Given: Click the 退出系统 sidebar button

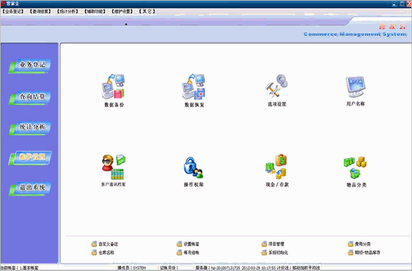Looking at the screenshot, I should (x=30, y=188).
